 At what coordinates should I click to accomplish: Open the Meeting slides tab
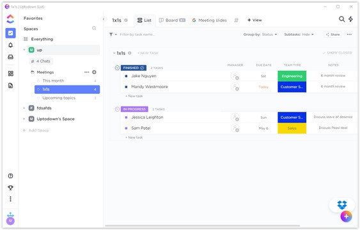209,20
